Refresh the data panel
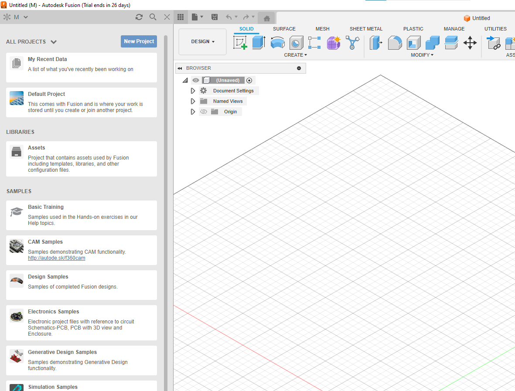This screenshot has width=515, height=391. tap(139, 17)
